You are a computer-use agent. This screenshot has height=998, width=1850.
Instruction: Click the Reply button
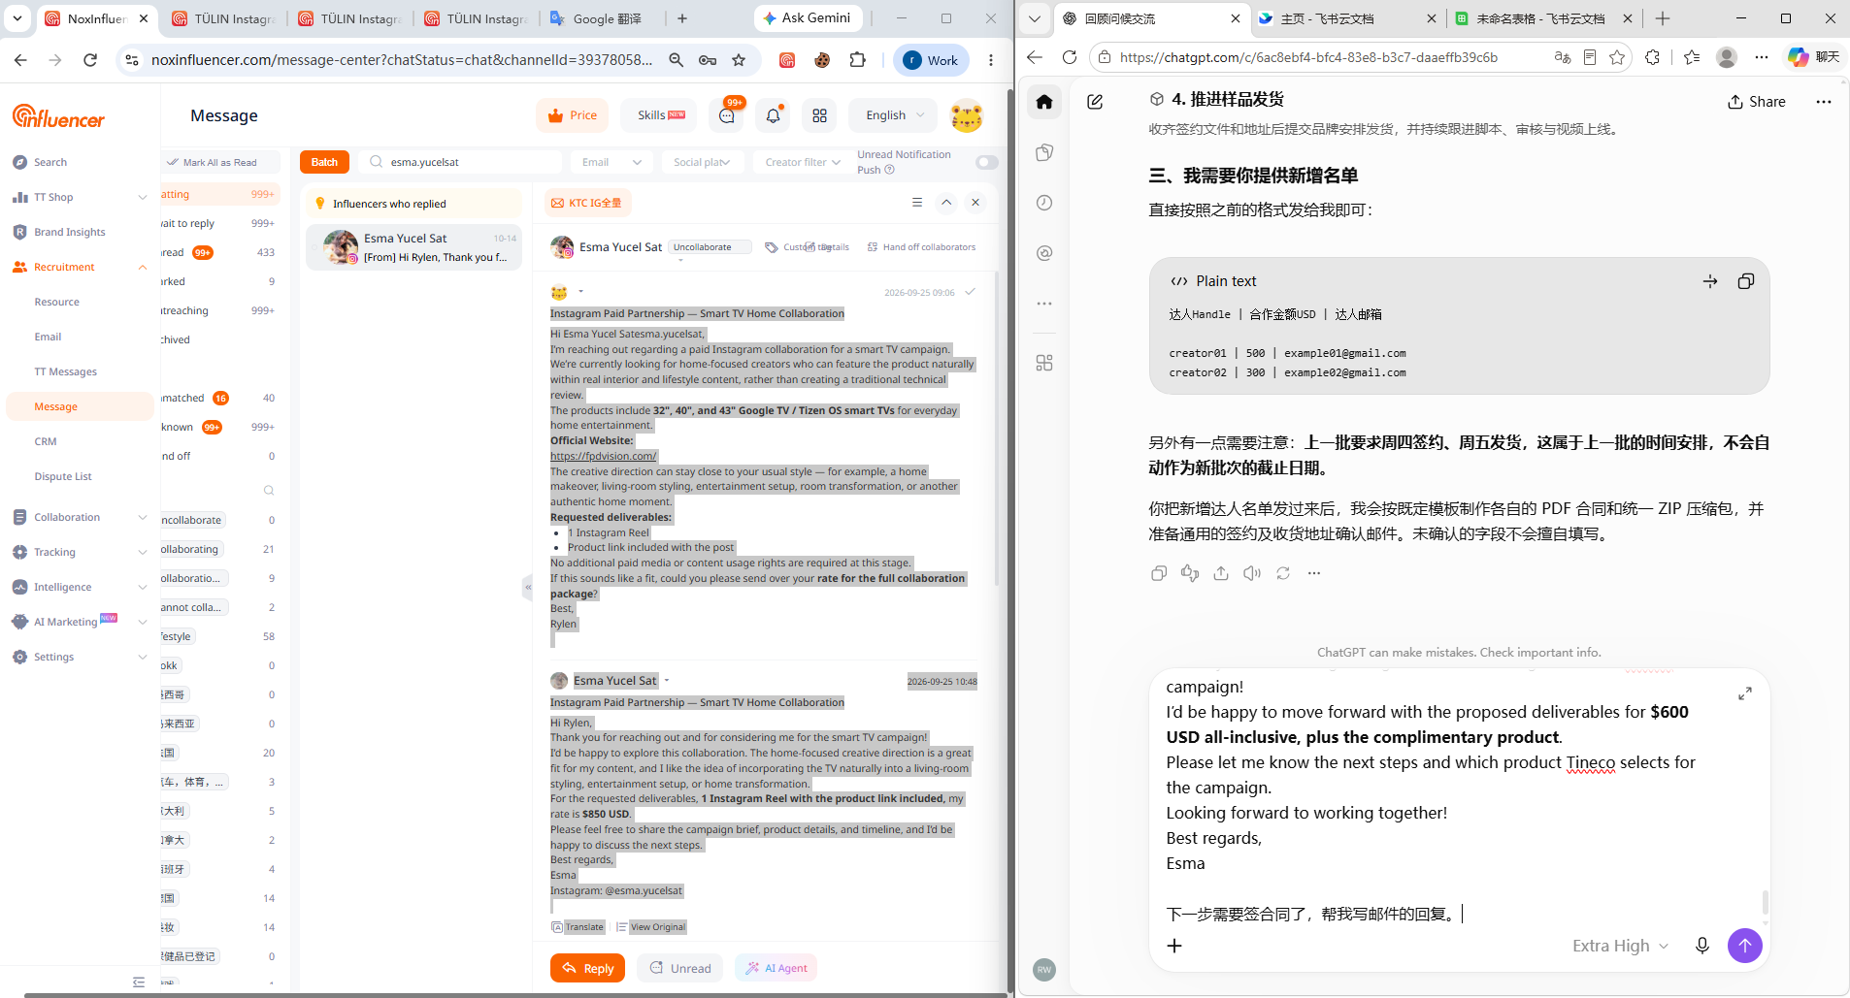[x=587, y=968]
